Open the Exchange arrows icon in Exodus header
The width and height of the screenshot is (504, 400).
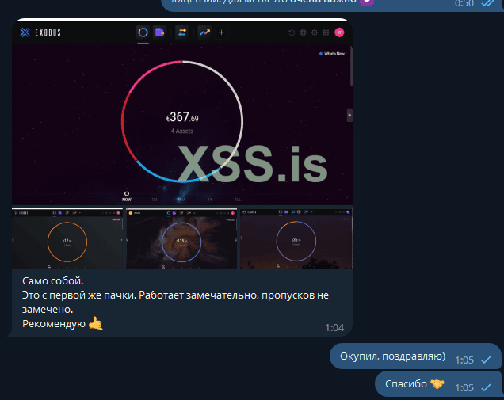coord(182,32)
